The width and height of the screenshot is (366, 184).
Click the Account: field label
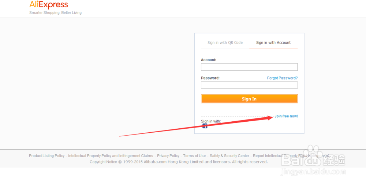coord(209,60)
